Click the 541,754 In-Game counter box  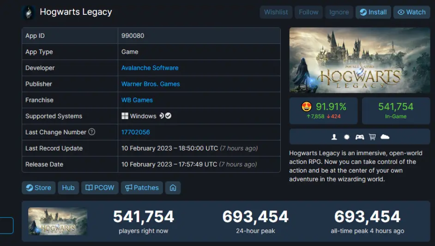pos(396,111)
